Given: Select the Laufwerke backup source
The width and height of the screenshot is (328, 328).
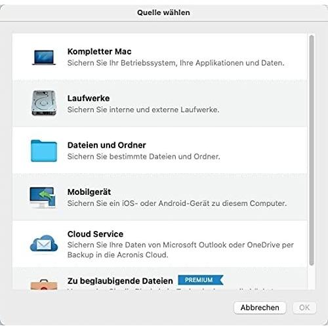Looking at the screenshot, I should pos(159,104).
